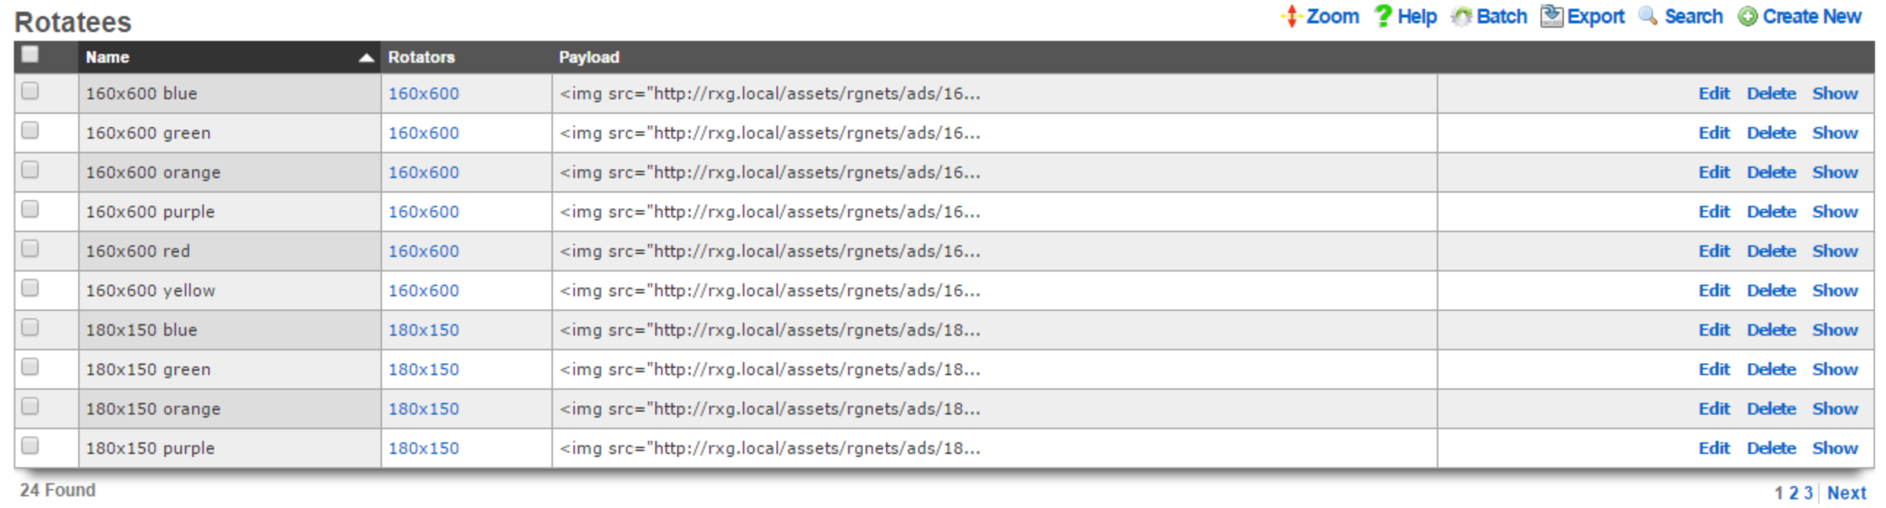Image resolution: width=1886 pixels, height=508 pixels.
Task: Click the Zoom crosshair icon
Action: (x=1291, y=16)
